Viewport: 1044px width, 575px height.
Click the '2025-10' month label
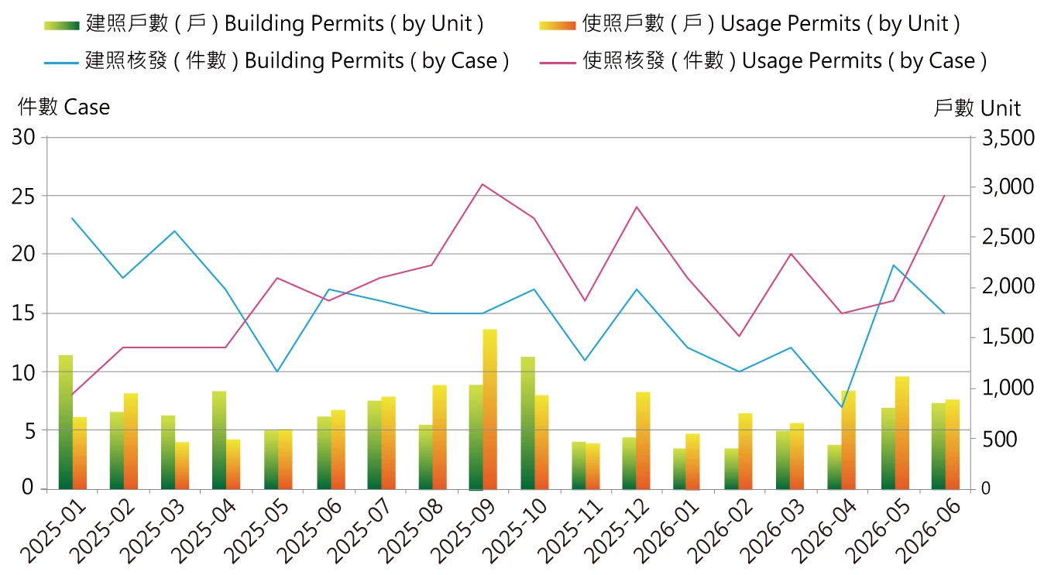[515, 530]
